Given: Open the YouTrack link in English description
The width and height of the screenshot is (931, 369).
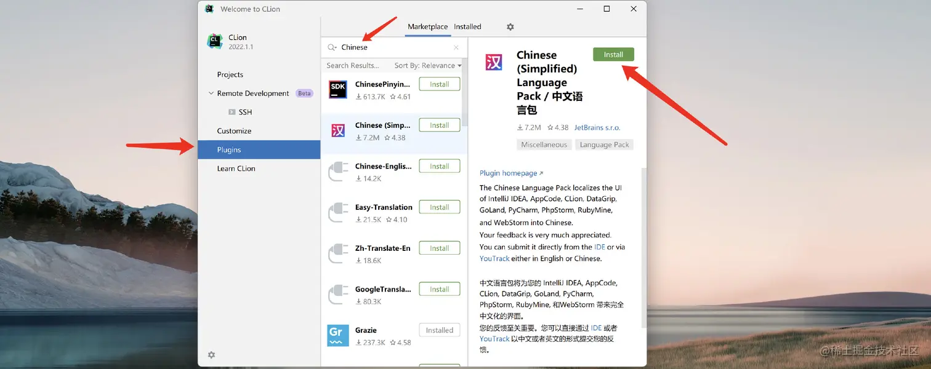Looking at the screenshot, I should tap(494, 259).
